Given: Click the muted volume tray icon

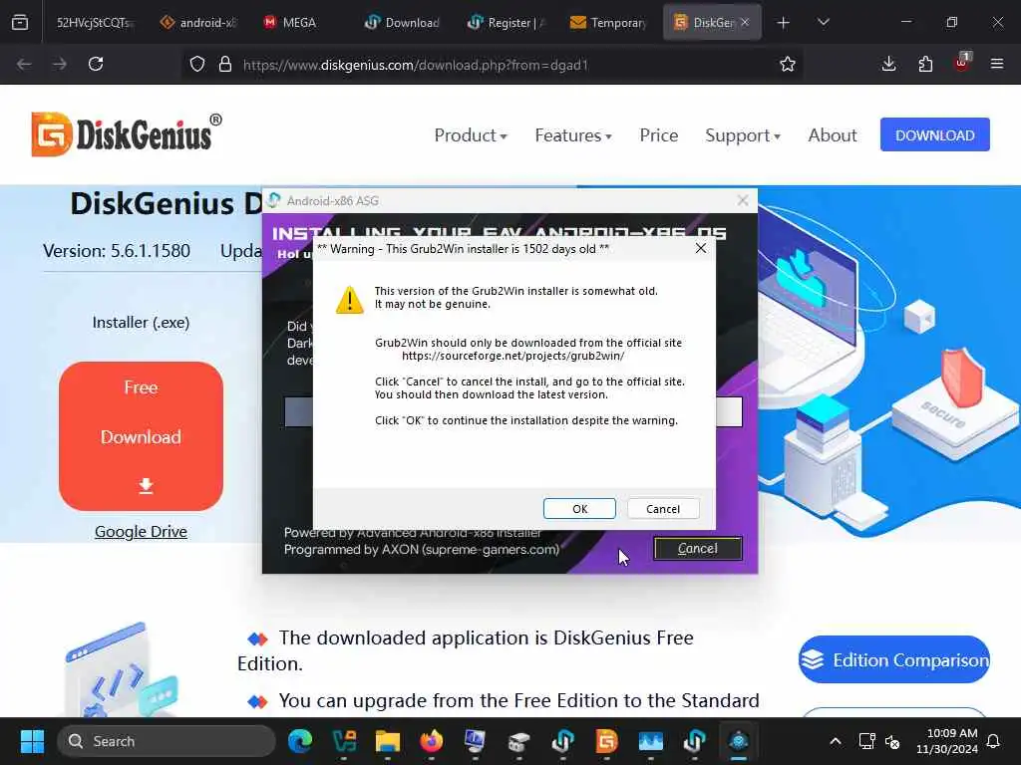Looking at the screenshot, I should (892, 741).
